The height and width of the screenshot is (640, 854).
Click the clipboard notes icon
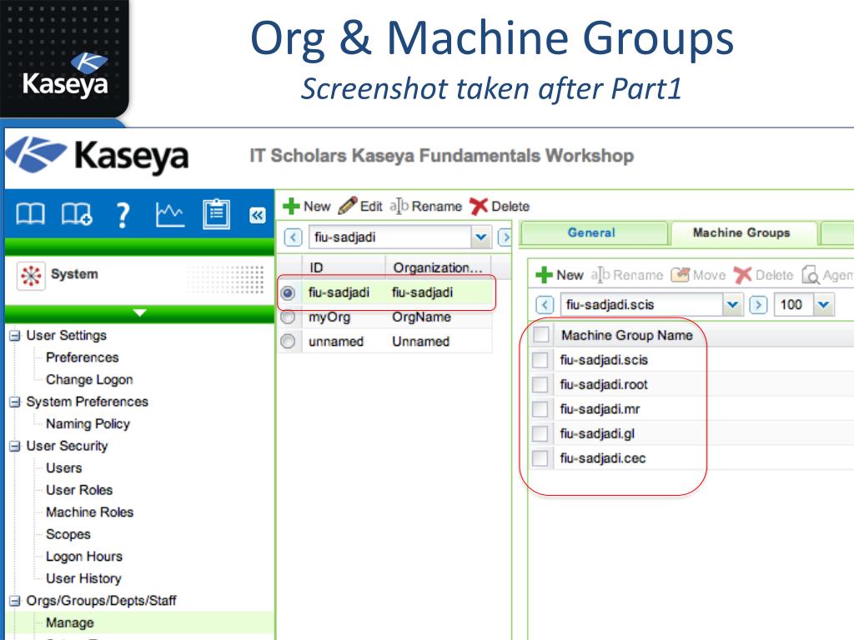(216, 214)
